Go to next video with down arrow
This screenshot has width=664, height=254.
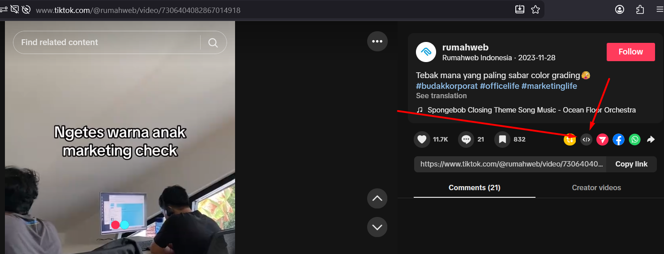click(x=377, y=227)
